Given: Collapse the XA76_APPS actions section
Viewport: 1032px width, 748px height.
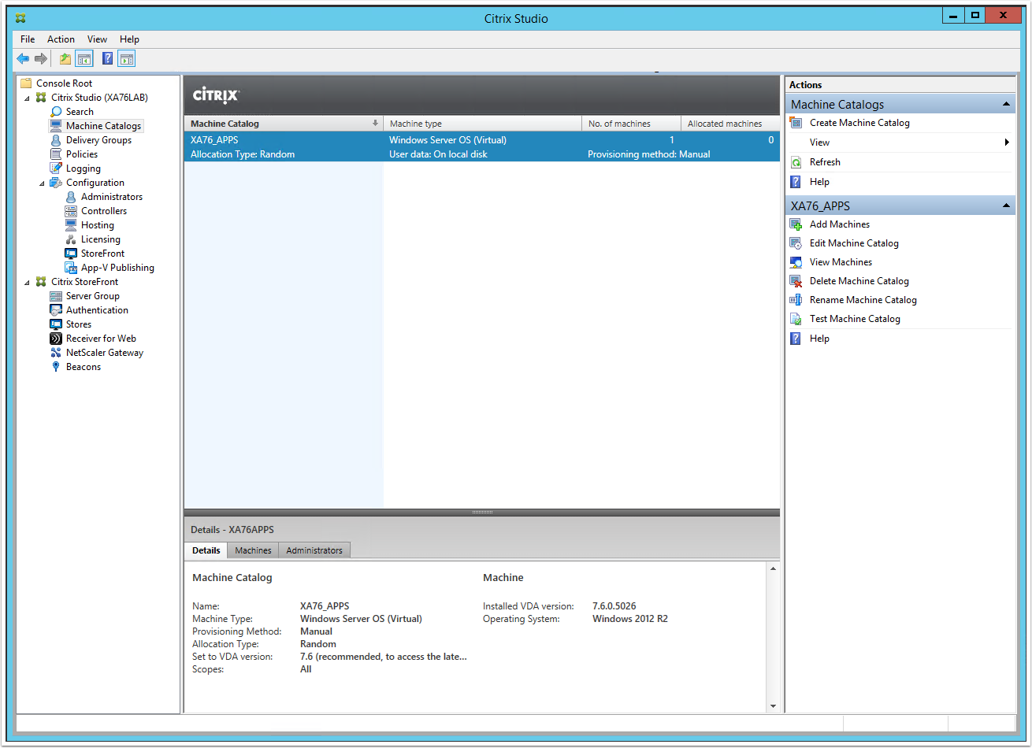Looking at the screenshot, I should 1006,206.
